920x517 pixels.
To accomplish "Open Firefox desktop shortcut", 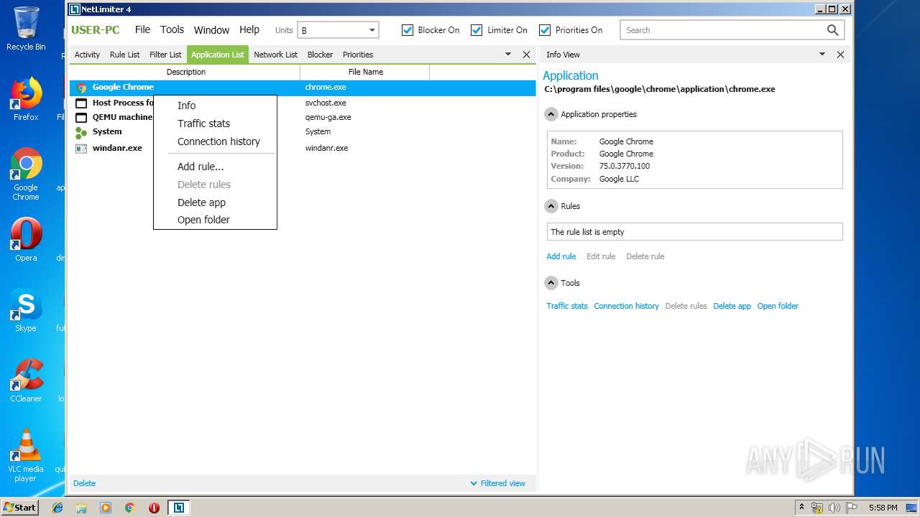I will (x=26, y=99).
